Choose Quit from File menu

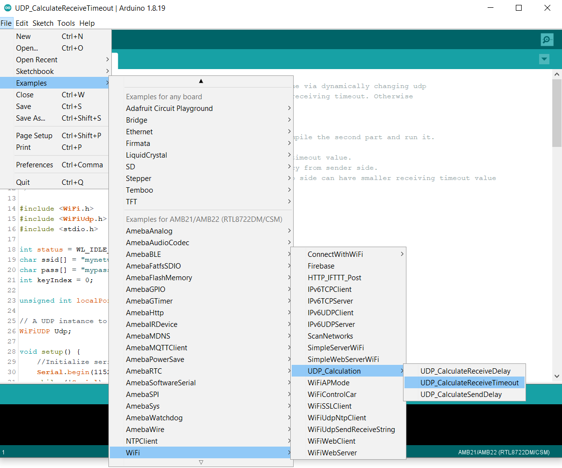(x=55, y=182)
